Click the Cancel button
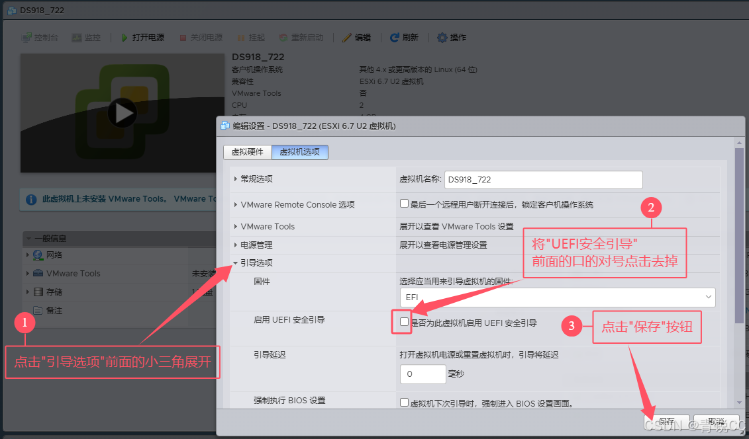This screenshot has width=749, height=439. pyautogui.click(x=717, y=421)
